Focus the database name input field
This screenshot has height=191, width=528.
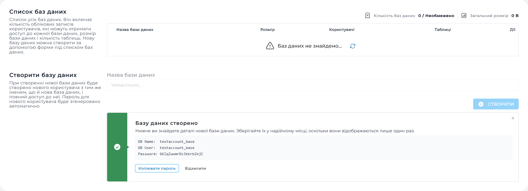pyautogui.click(x=328, y=85)
